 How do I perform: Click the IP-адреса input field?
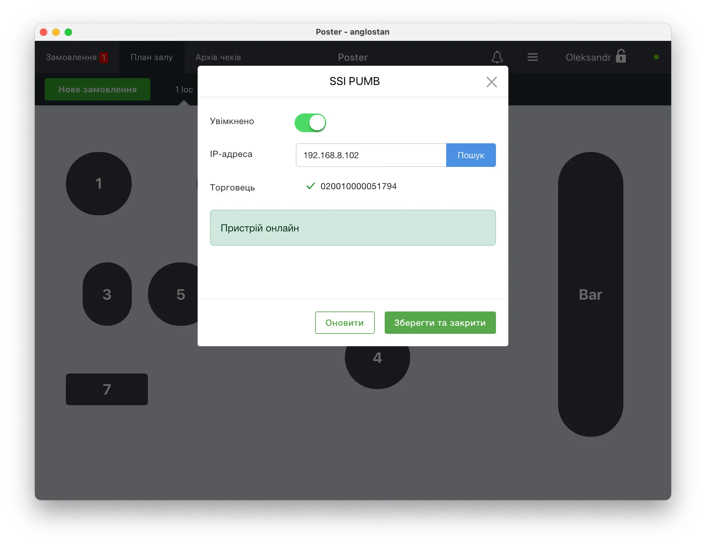[x=371, y=155]
